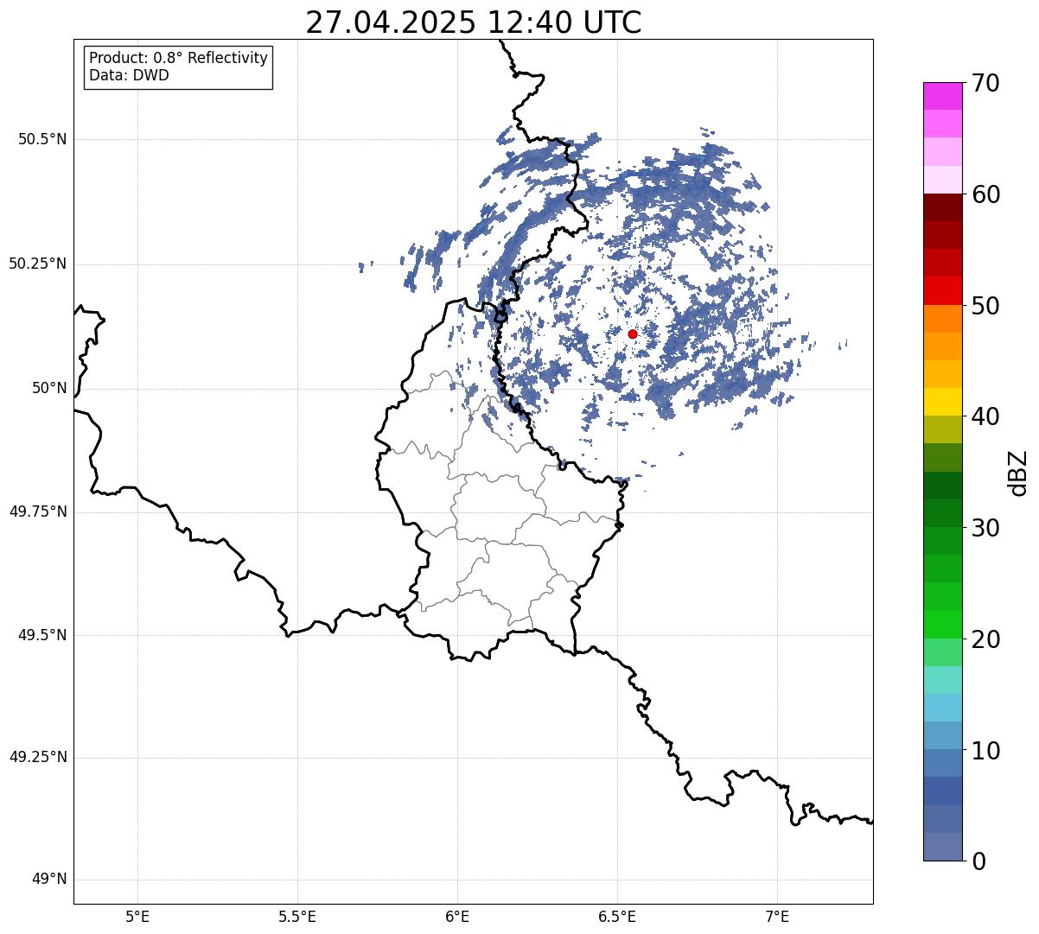Click the latitude label 50.5°N
Screen dimensions: 1039x934
pos(42,139)
